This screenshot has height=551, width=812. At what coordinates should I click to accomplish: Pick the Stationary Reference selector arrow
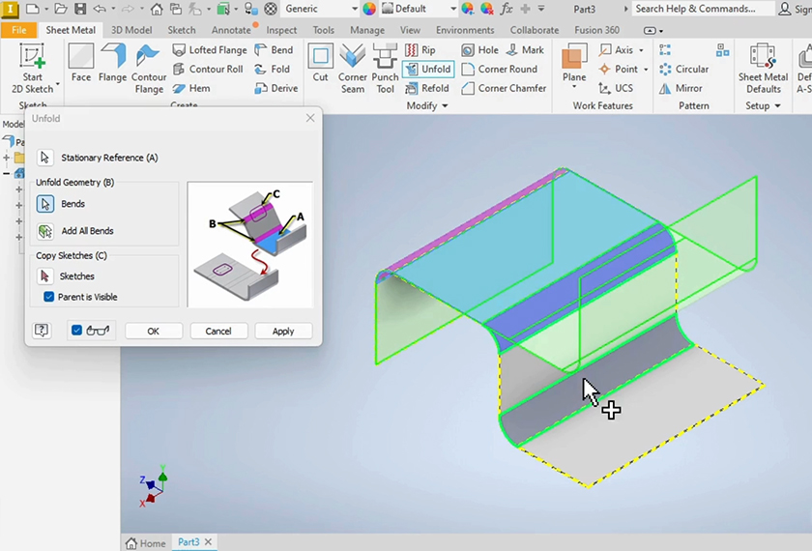(x=45, y=158)
